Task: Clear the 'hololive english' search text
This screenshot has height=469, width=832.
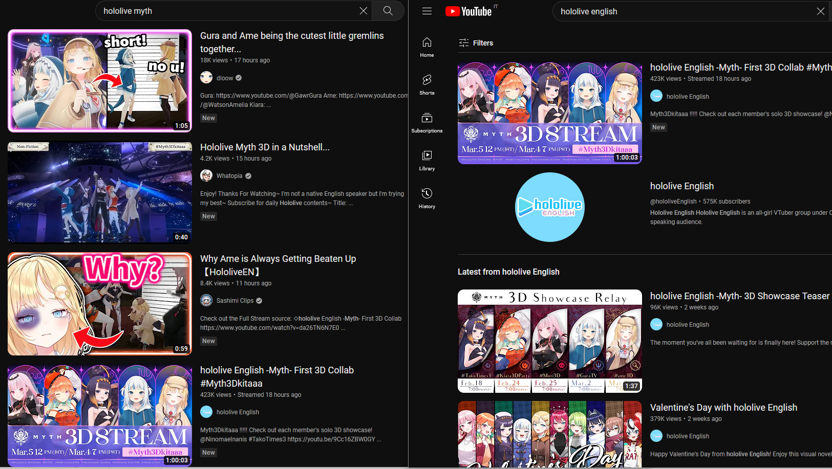Action: coord(821,11)
